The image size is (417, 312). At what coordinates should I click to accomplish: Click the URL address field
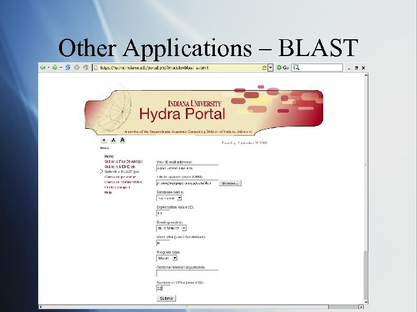[178, 68]
